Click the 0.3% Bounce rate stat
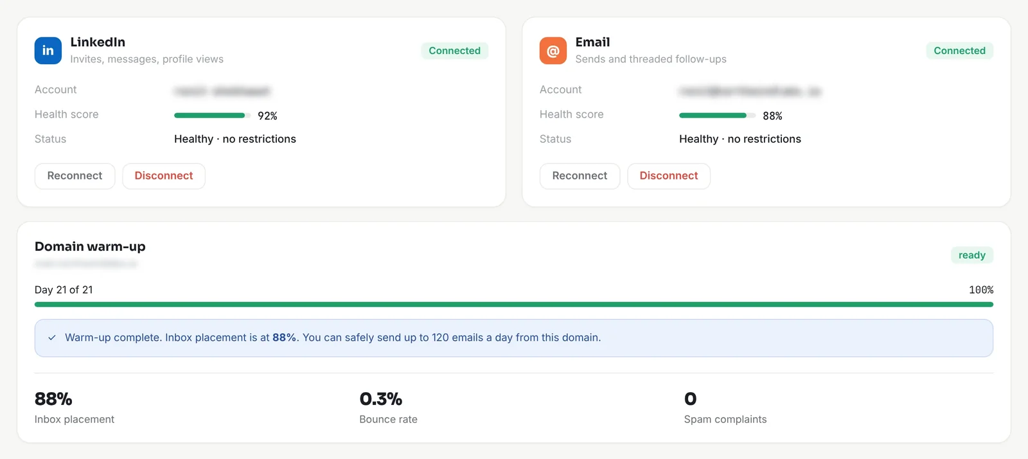Image resolution: width=1028 pixels, height=459 pixels. pos(381,399)
